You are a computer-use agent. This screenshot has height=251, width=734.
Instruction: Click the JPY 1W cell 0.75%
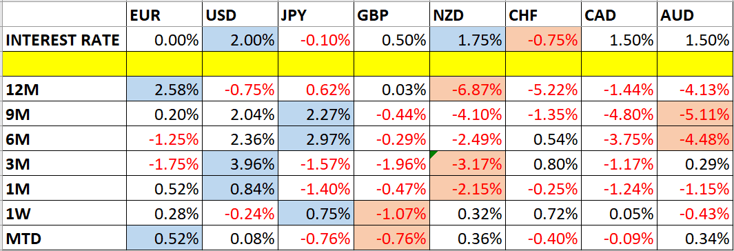[316, 214]
